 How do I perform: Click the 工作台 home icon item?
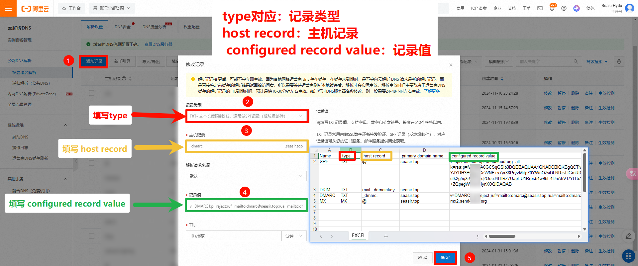pos(71,8)
